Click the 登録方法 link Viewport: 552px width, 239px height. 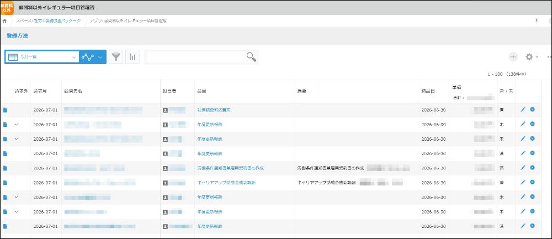(17, 35)
